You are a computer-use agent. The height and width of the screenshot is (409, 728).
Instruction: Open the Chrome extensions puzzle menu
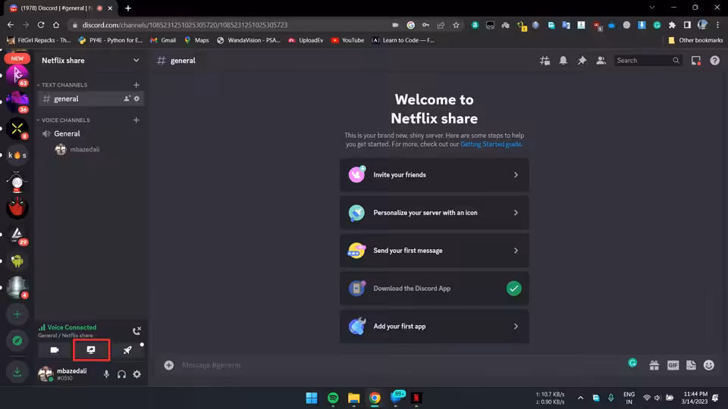coord(672,25)
